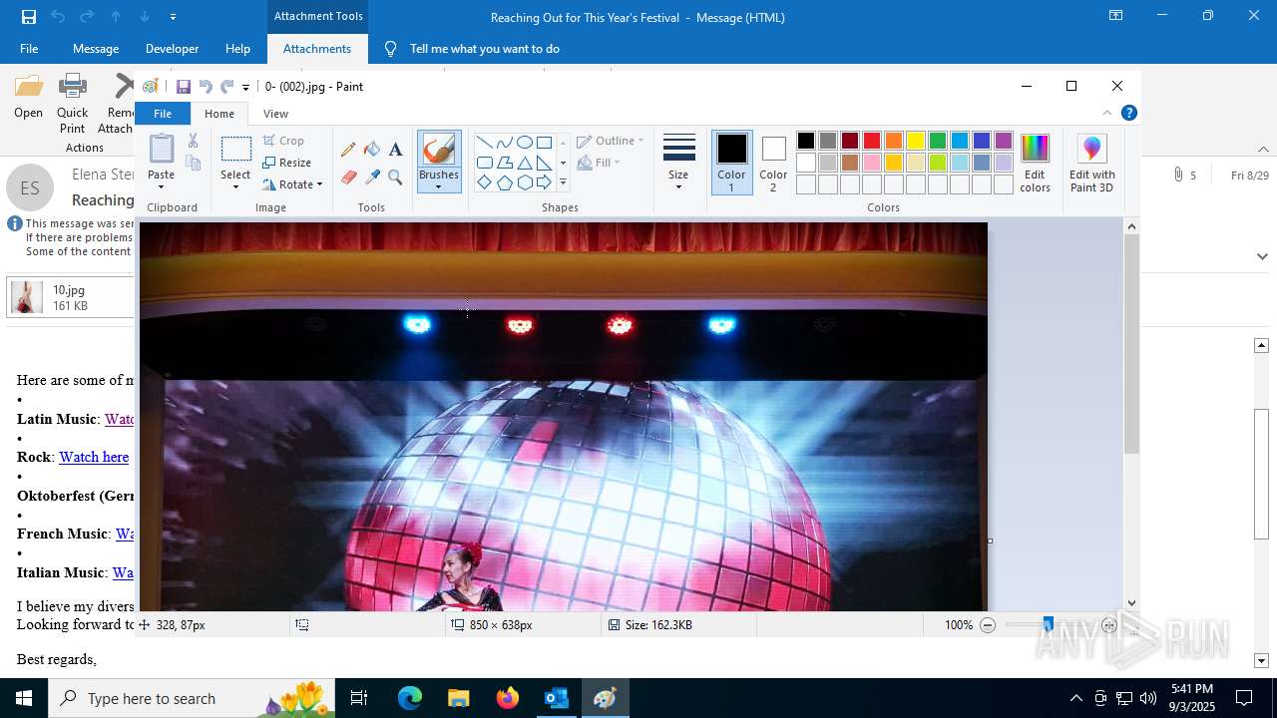The image size is (1277, 718).
Task: Switch to the Paint Home tab
Action: coord(219,114)
